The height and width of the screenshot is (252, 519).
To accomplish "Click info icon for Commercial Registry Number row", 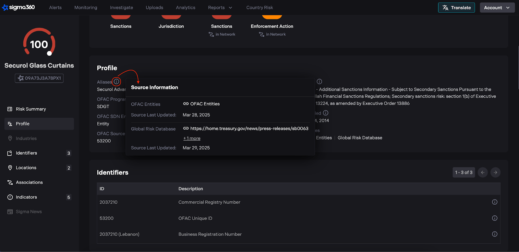I will [494, 202].
